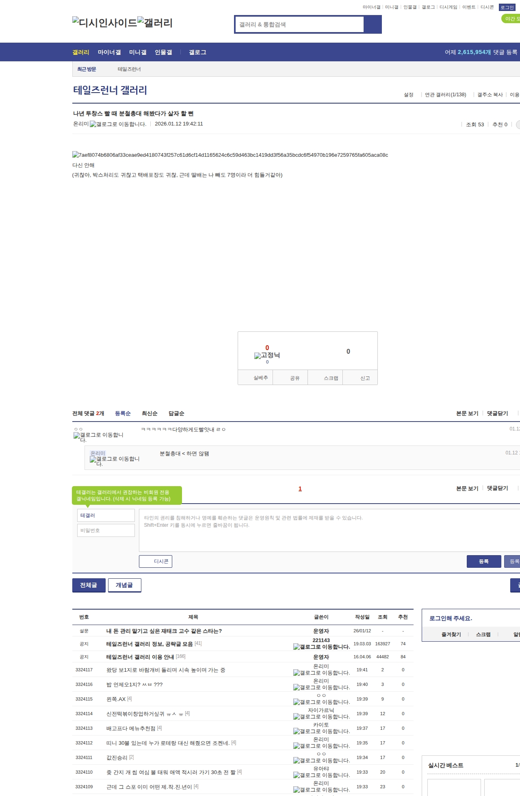Screen dimensions: 520x796
Task: Select 미니갤 in the blue navigation bar
Action: click(138, 52)
